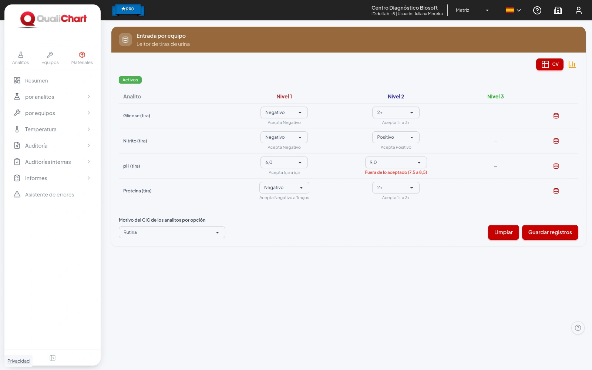Viewport: 592px width, 370px height.
Task: Open Resumen in the sidebar
Action: (53, 81)
